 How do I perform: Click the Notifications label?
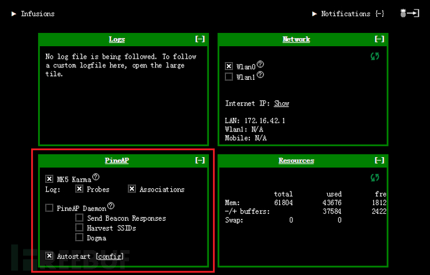pyautogui.click(x=346, y=14)
